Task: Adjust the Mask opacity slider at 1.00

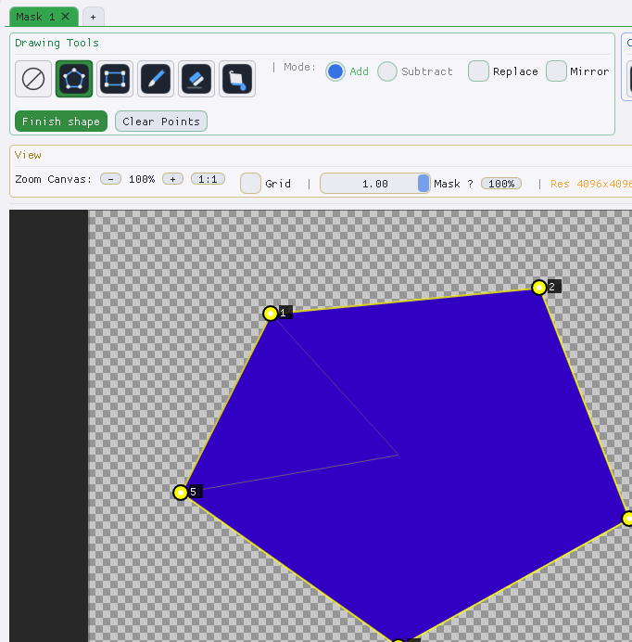Action: point(374,184)
